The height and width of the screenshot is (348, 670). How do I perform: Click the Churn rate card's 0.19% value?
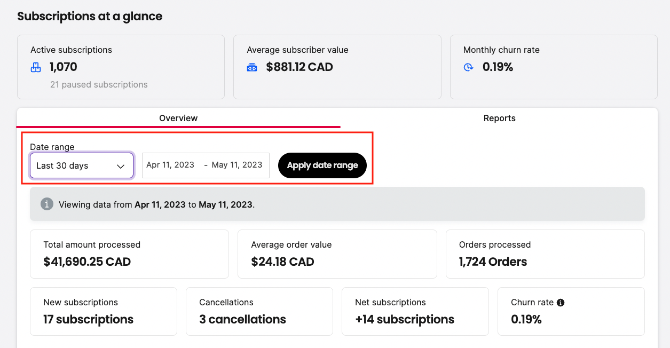[526, 319]
